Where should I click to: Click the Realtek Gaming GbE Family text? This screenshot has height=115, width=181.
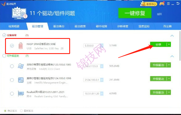coord(51,97)
